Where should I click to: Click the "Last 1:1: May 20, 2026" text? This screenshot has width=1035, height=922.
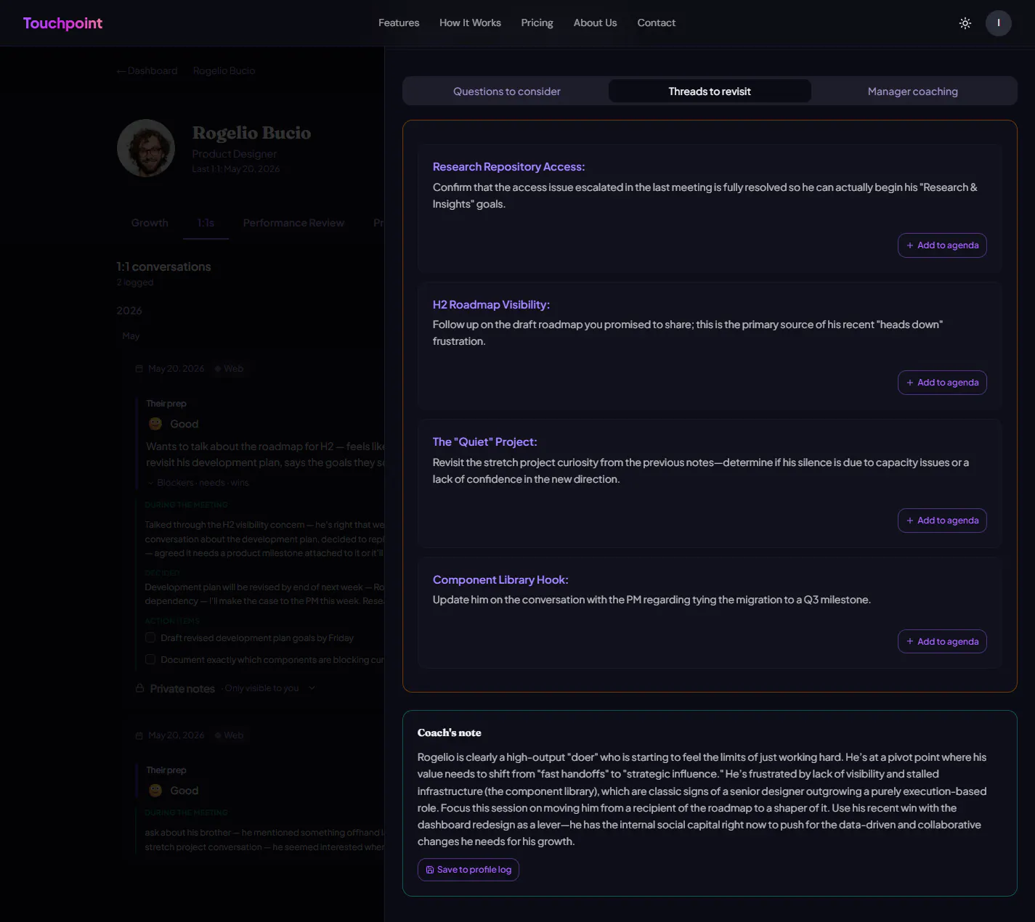point(236,169)
